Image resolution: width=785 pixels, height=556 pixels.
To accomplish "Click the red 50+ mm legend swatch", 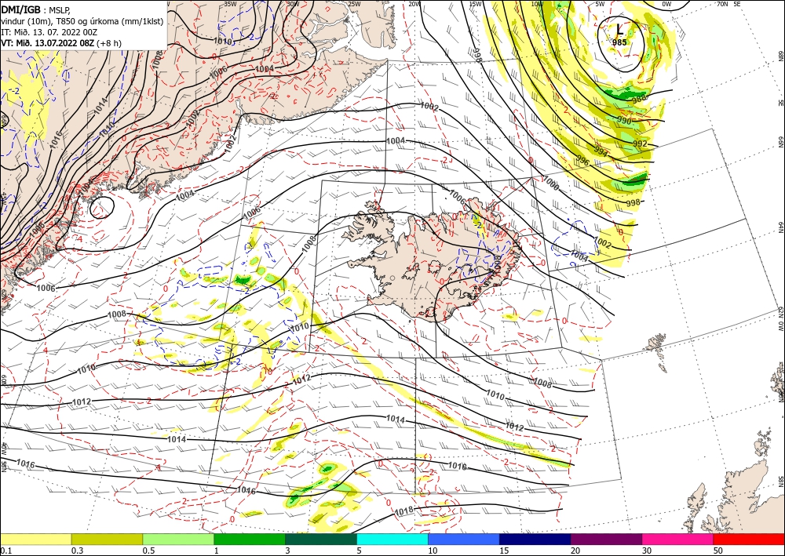I will point(749,539).
